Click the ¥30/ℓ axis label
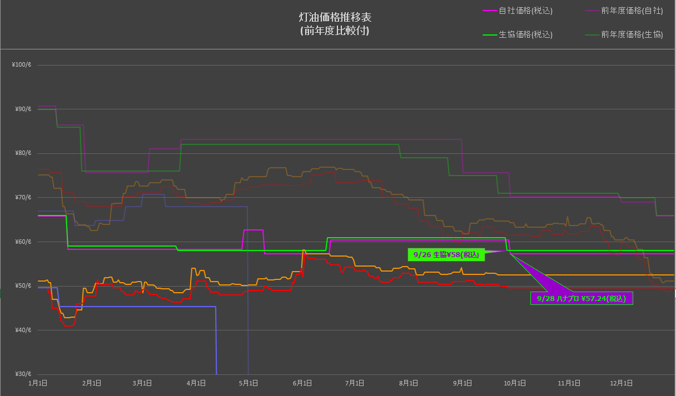This screenshot has height=396, width=676. tap(23, 374)
